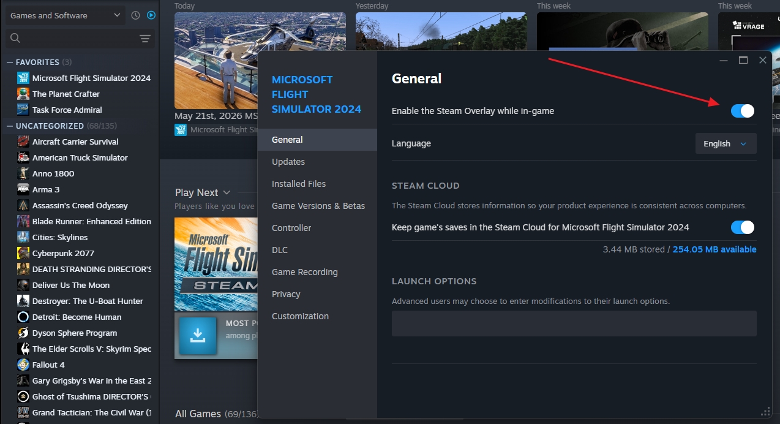Toggle ready-to-play filter icon
Viewport: 780px width, 424px height.
(151, 15)
